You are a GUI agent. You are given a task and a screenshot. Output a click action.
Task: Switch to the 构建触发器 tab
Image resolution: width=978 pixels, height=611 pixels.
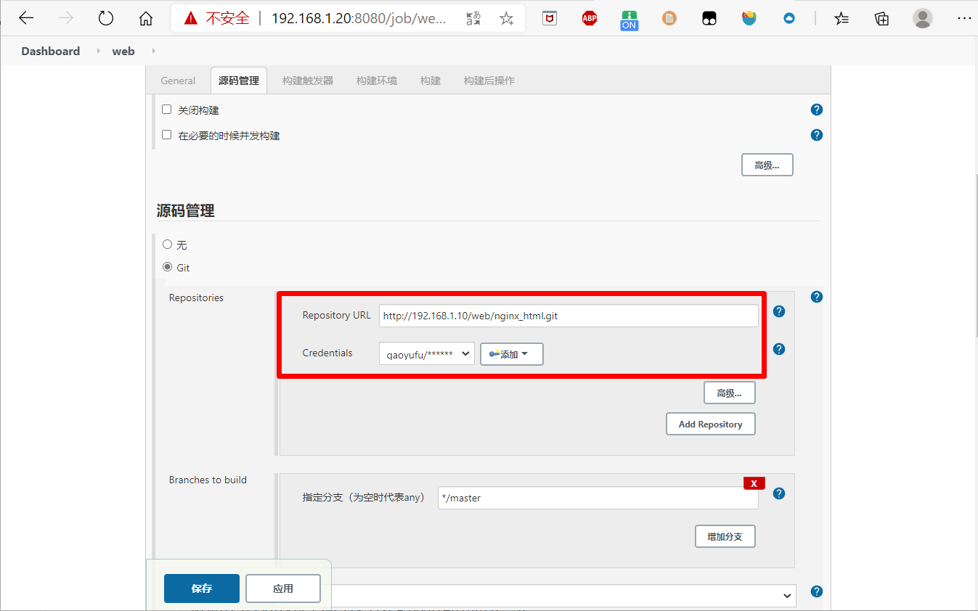point(308,81)
